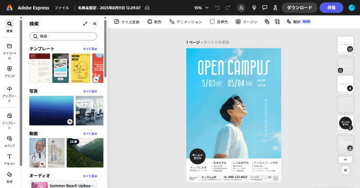Open the ファイル menu
This screenshot has height=188, width=360.
click(x=62, y=8)
